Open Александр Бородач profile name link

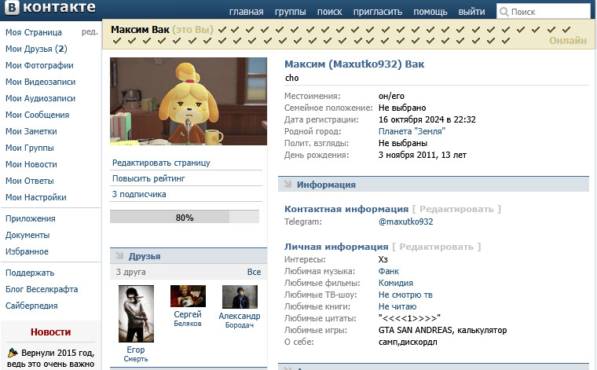click(240, 321)
